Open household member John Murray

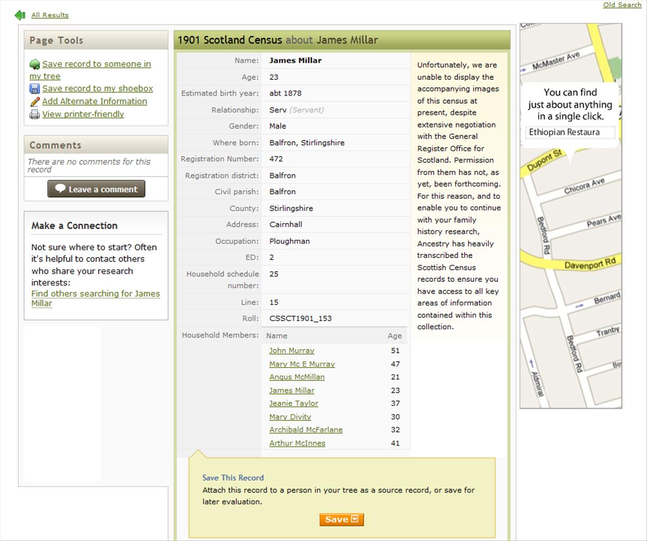click(292, 351)
